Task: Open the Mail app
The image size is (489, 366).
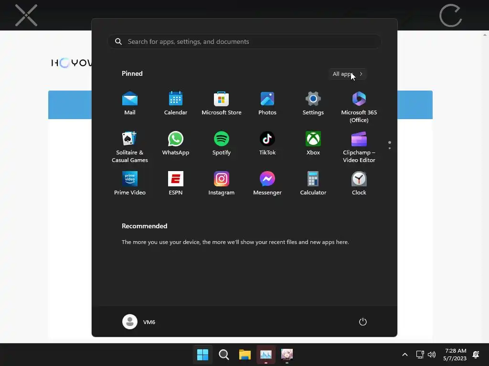Action: tap(130, 103)
